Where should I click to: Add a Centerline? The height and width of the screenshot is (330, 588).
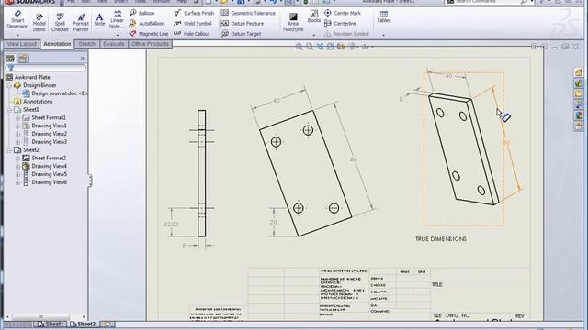pyautogui.click(x=340, y=24)
